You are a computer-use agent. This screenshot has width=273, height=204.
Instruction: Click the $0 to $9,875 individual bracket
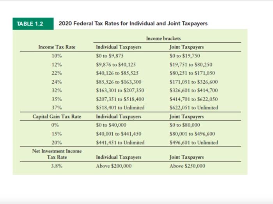tap(110, 56)
